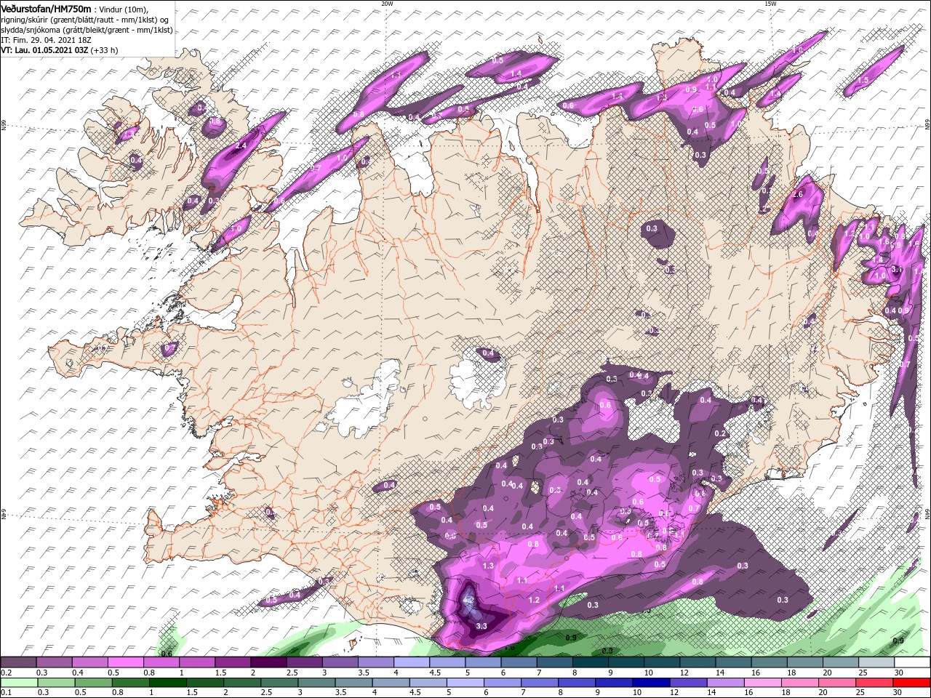Click the 'Veðurstofan/HM750m' title text
Screen dimensions: 931x698
pyautogui.click(x=46, y=9)
